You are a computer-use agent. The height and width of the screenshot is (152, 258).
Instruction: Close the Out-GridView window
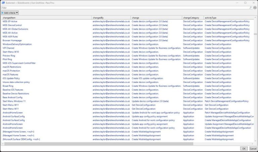254,2
